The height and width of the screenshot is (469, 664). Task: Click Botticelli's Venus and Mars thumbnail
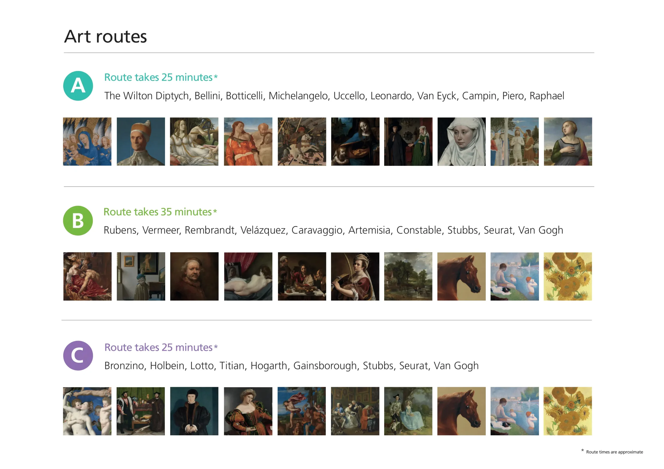coord(194,141)
